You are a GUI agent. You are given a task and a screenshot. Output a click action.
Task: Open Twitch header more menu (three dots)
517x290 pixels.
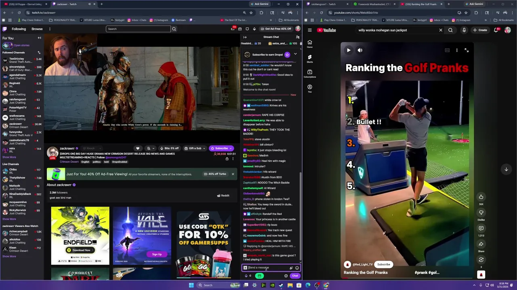tap(50, 29)
